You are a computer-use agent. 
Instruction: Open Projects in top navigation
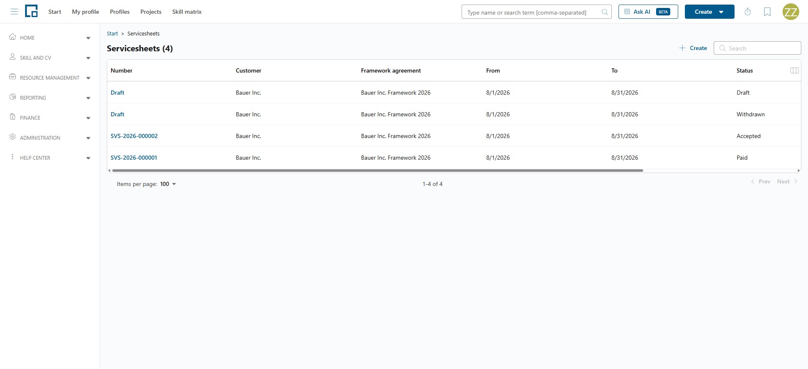151,12
